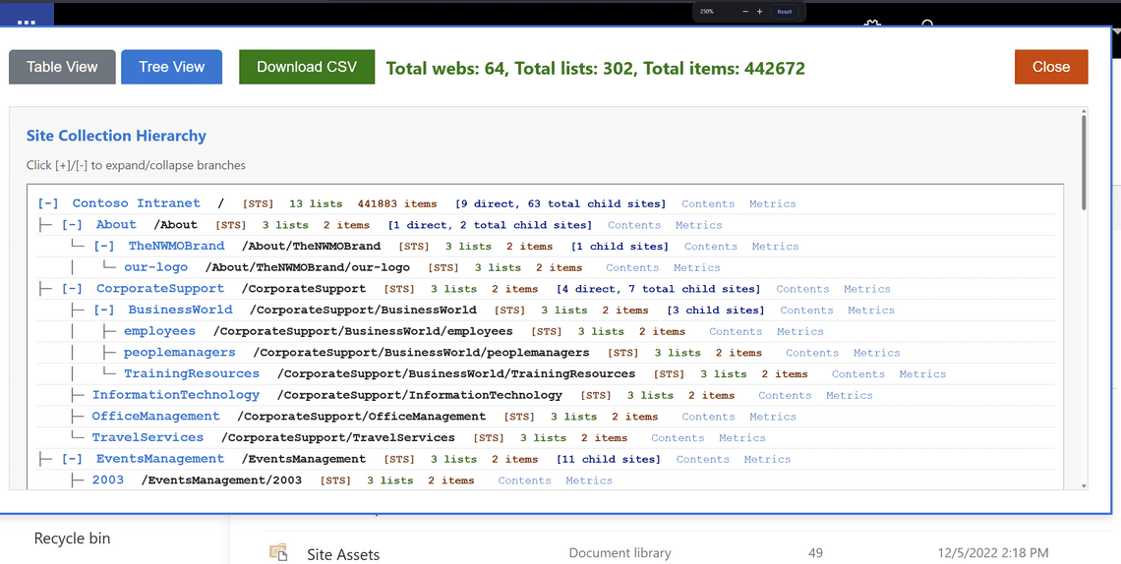
Task: Switch to Tree View
Action: point(171,67)
